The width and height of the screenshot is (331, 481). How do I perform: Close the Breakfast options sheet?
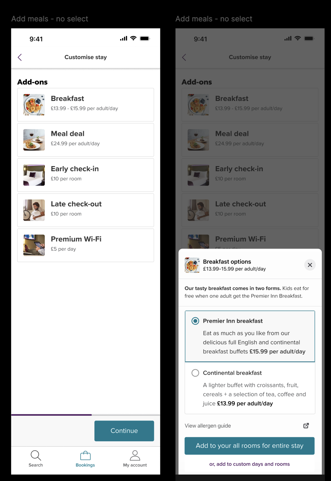coord(310,265)
